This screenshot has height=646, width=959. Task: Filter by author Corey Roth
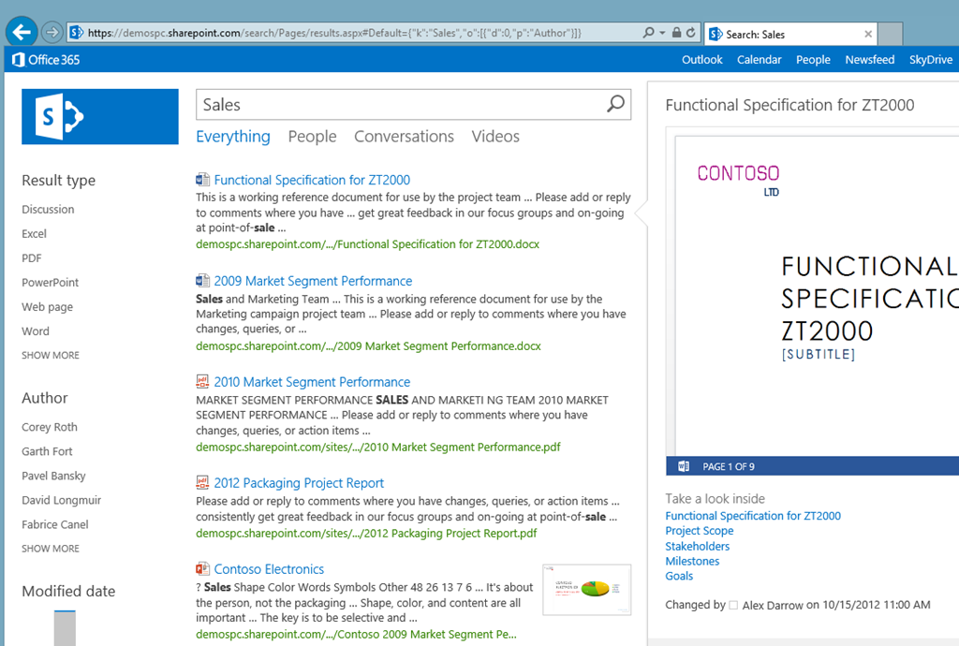click(50, 427)
